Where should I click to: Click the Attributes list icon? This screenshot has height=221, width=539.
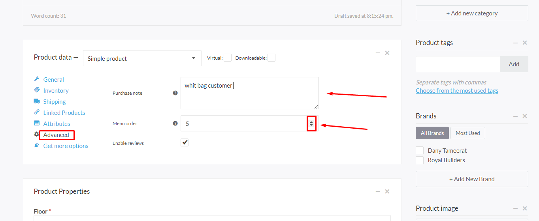(x=37, y=124)
